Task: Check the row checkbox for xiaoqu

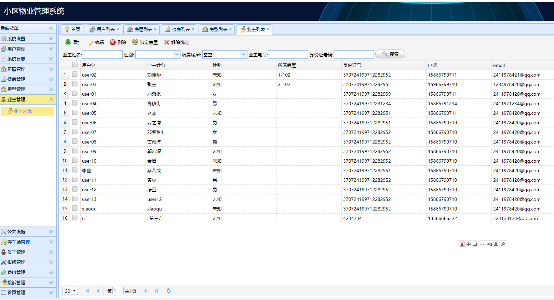Action: (x=75, y=208)
